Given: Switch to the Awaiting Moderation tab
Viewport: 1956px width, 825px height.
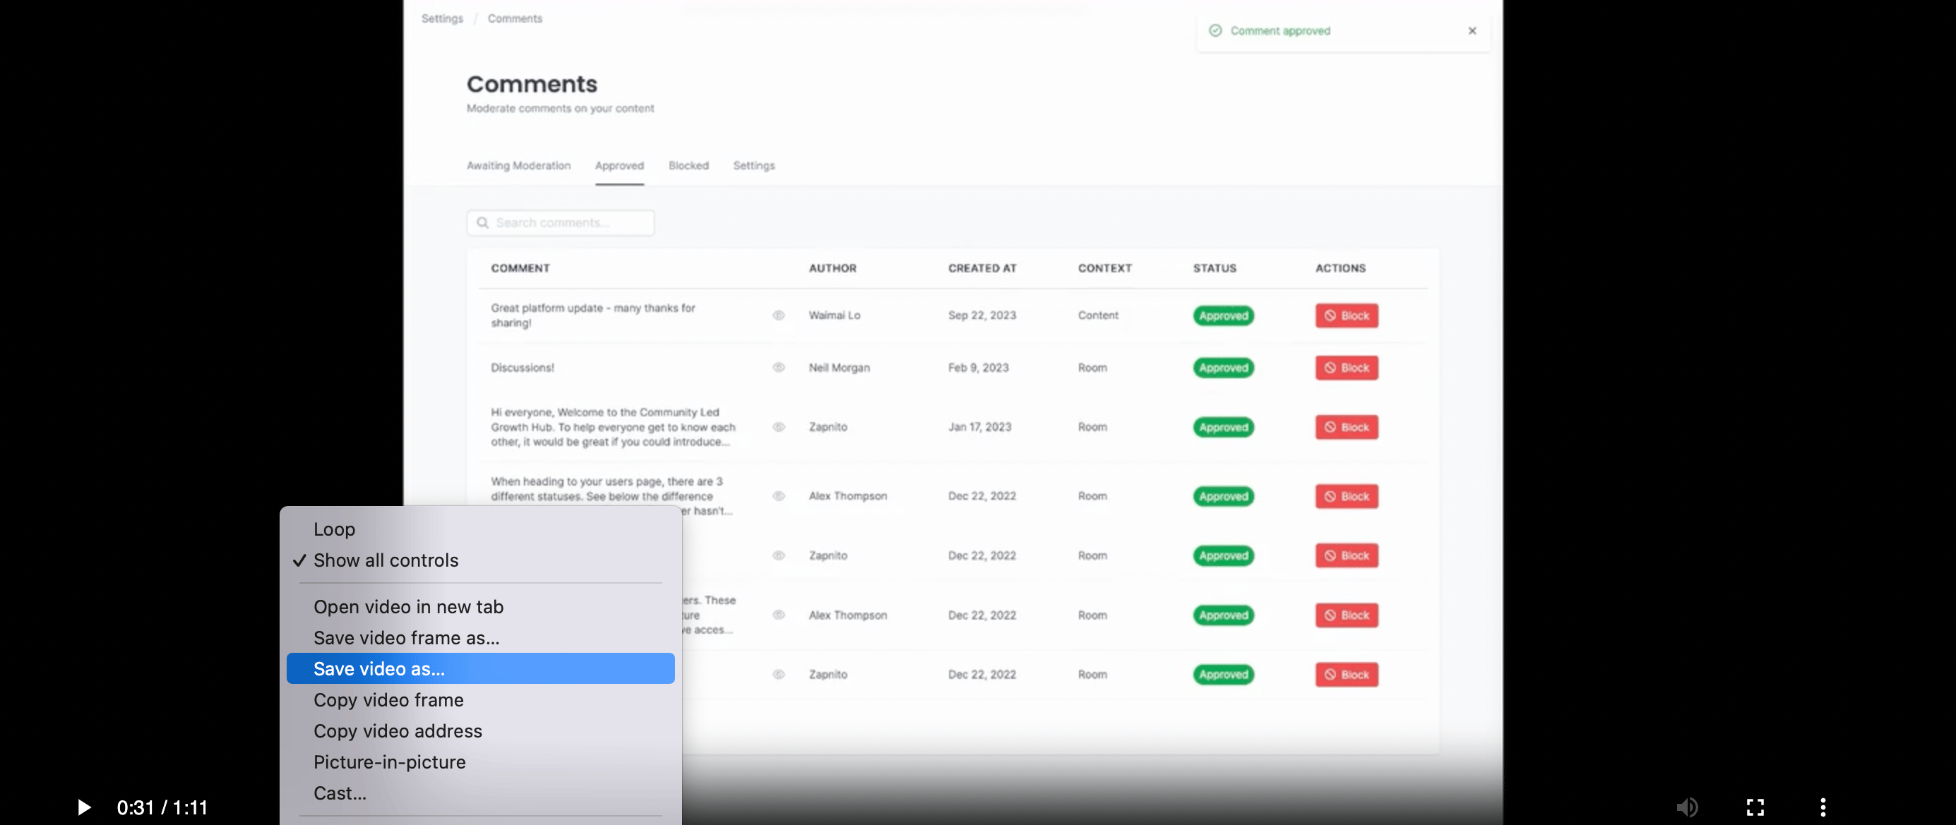Looking at the screenshot, I should click(x=518, y=165).
